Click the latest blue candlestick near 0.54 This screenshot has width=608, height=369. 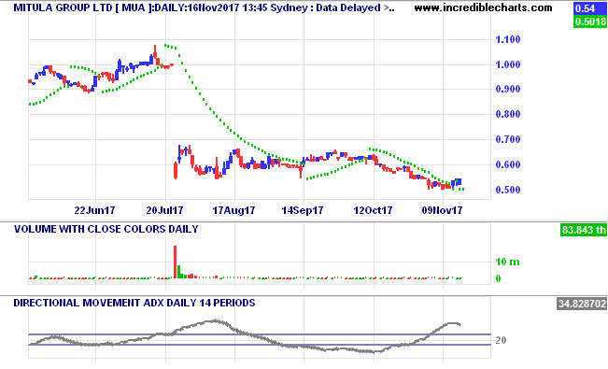pos(460,181)
